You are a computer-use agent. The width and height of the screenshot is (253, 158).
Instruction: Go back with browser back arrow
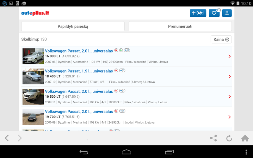(x=7, y=138)
